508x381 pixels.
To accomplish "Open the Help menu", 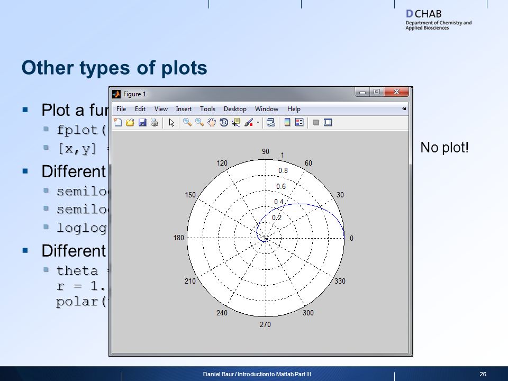I will [294, 109].
